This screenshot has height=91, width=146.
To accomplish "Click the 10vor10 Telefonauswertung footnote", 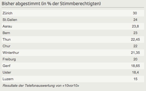I will 41,85.
